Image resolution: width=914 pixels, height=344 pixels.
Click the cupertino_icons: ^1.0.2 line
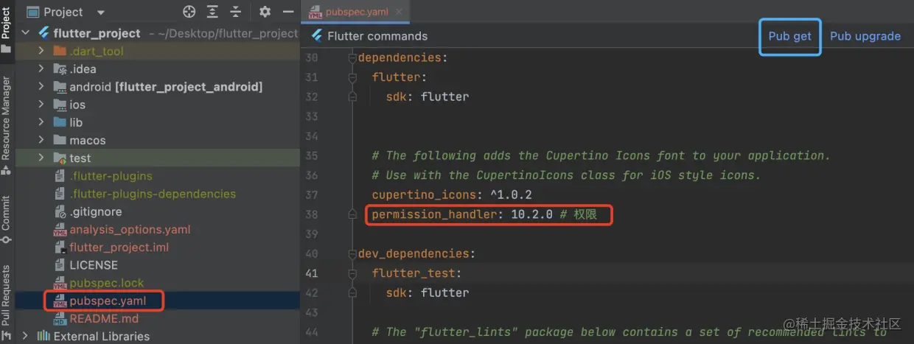pyautogui.click(x=452, y=194)
